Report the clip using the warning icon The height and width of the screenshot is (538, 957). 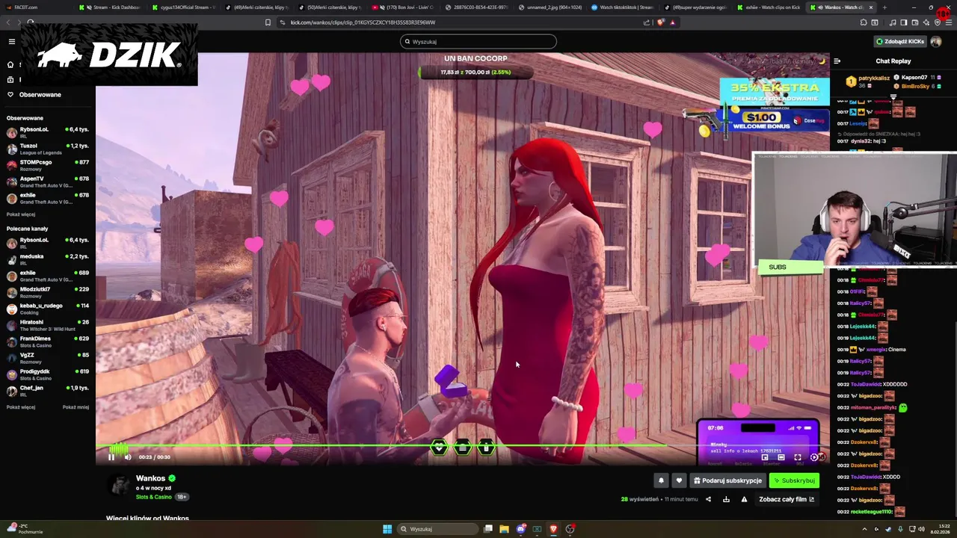[x=744, y=499]
